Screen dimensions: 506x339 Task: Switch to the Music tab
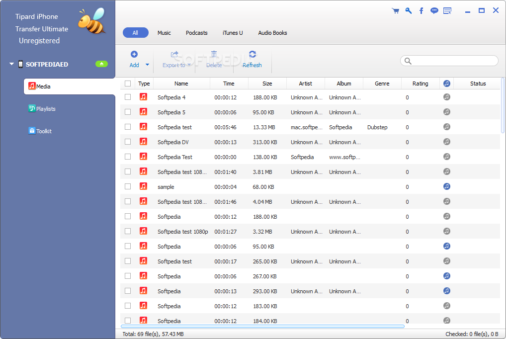tap(164, 33)
